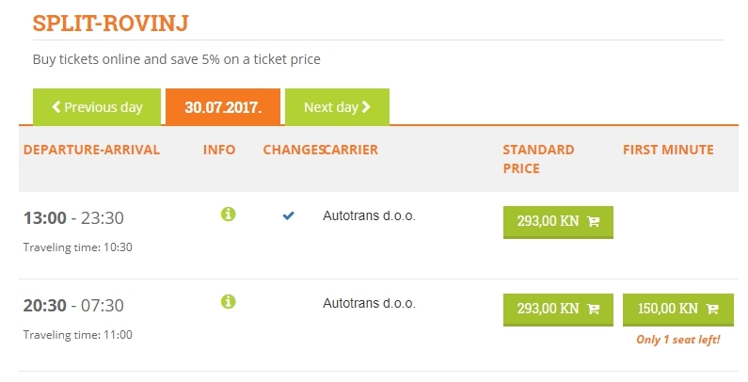
Task: Click Autotrans d.o.o. carrier for 20:30 trip
Action: click(369, 303)
